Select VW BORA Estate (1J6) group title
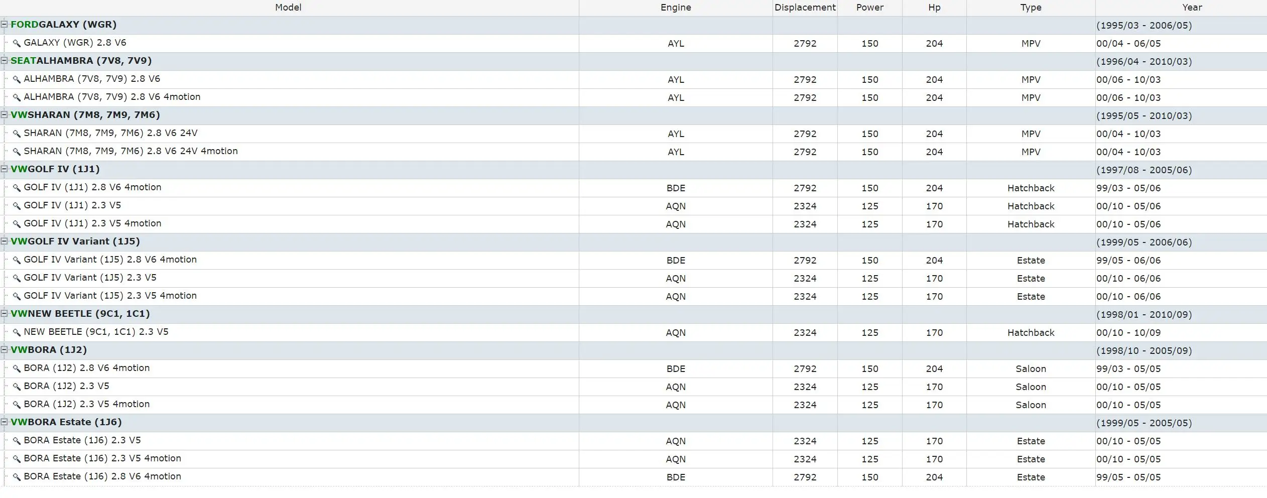1267x498 pixels. click(x=66, y=422)
